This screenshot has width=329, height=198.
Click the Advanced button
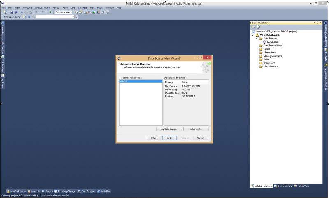(196, 129)
